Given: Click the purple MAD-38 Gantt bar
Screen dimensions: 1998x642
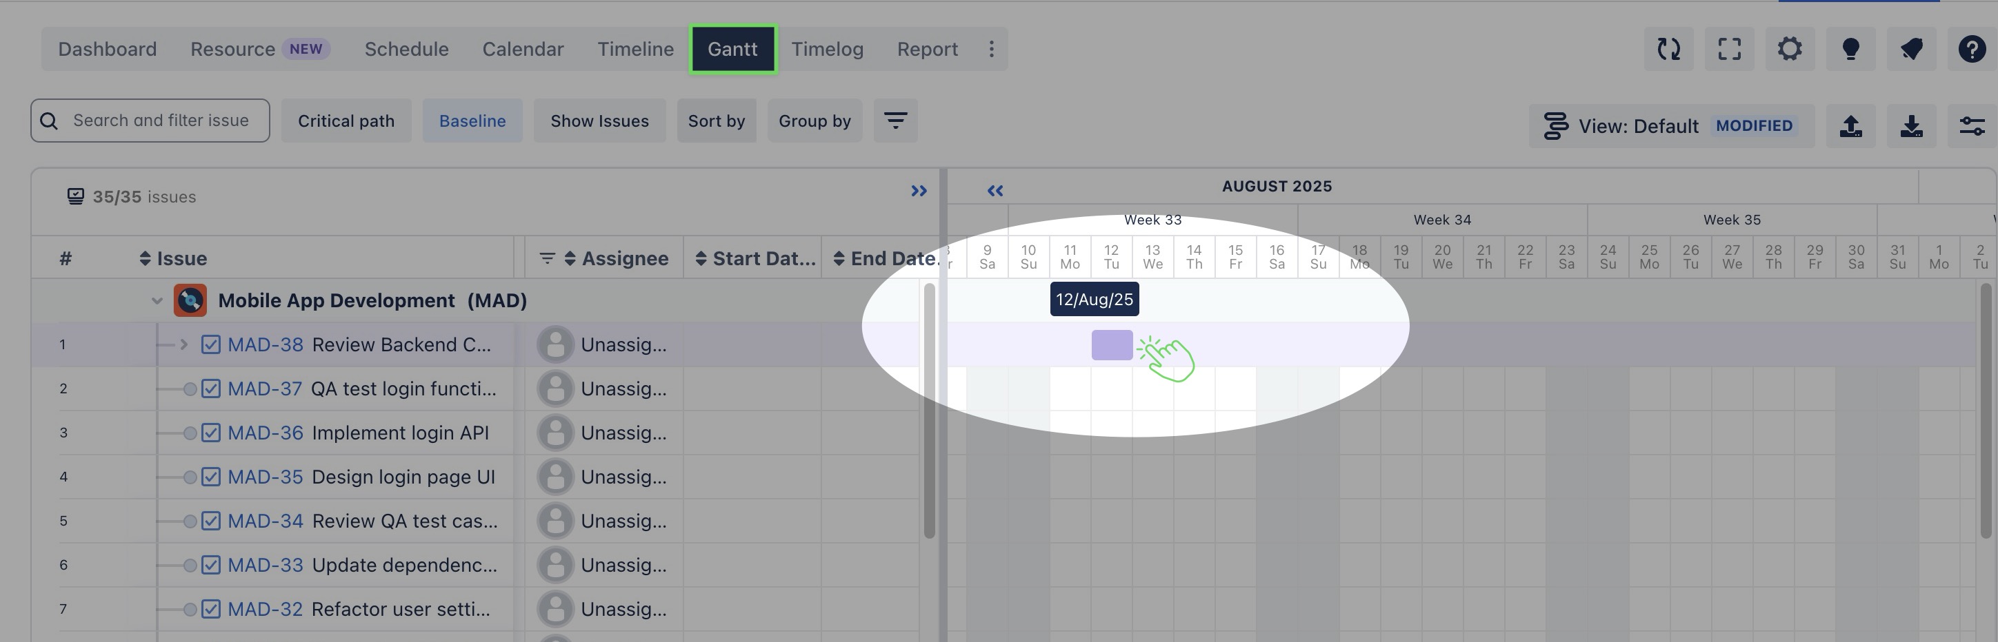Looking at the screenshot, I should [x=1112, y=345].
